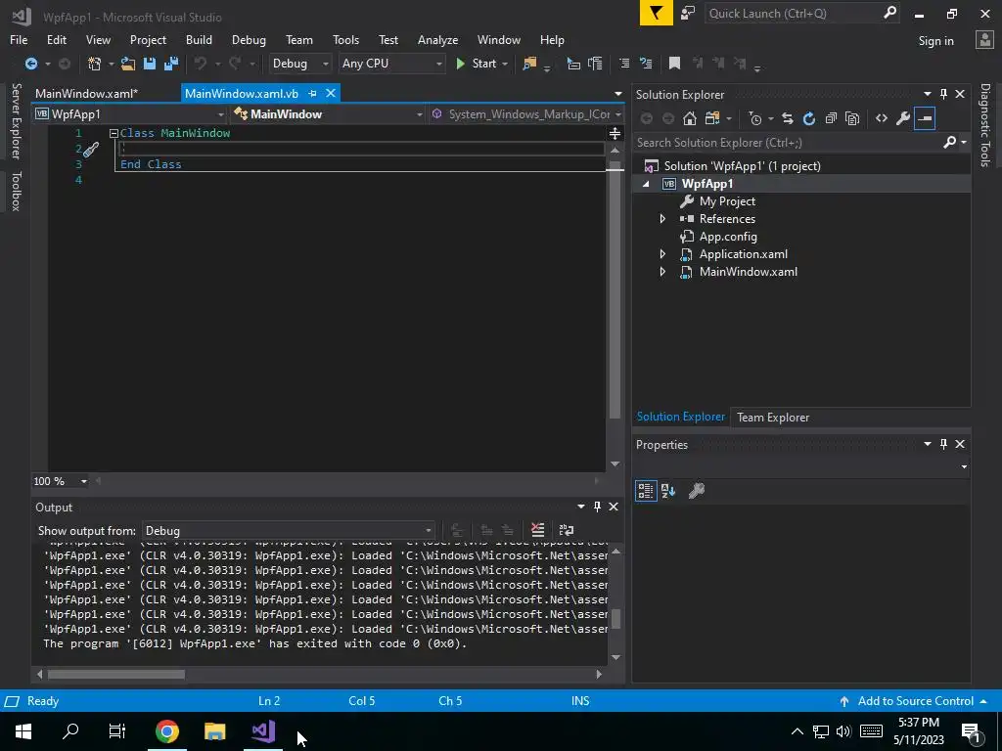
Task: Toggle Alphabetical sort in Properties panel
Action: point(668,491)
